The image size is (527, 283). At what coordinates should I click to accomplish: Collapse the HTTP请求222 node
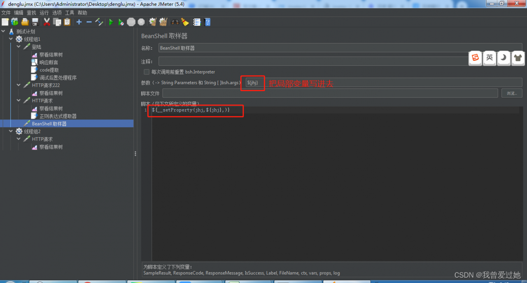[x=19, y=85]
